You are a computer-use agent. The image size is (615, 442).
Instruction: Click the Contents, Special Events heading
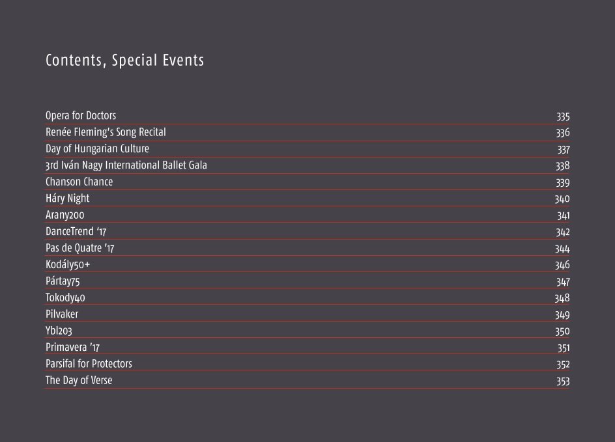[124, 61]
